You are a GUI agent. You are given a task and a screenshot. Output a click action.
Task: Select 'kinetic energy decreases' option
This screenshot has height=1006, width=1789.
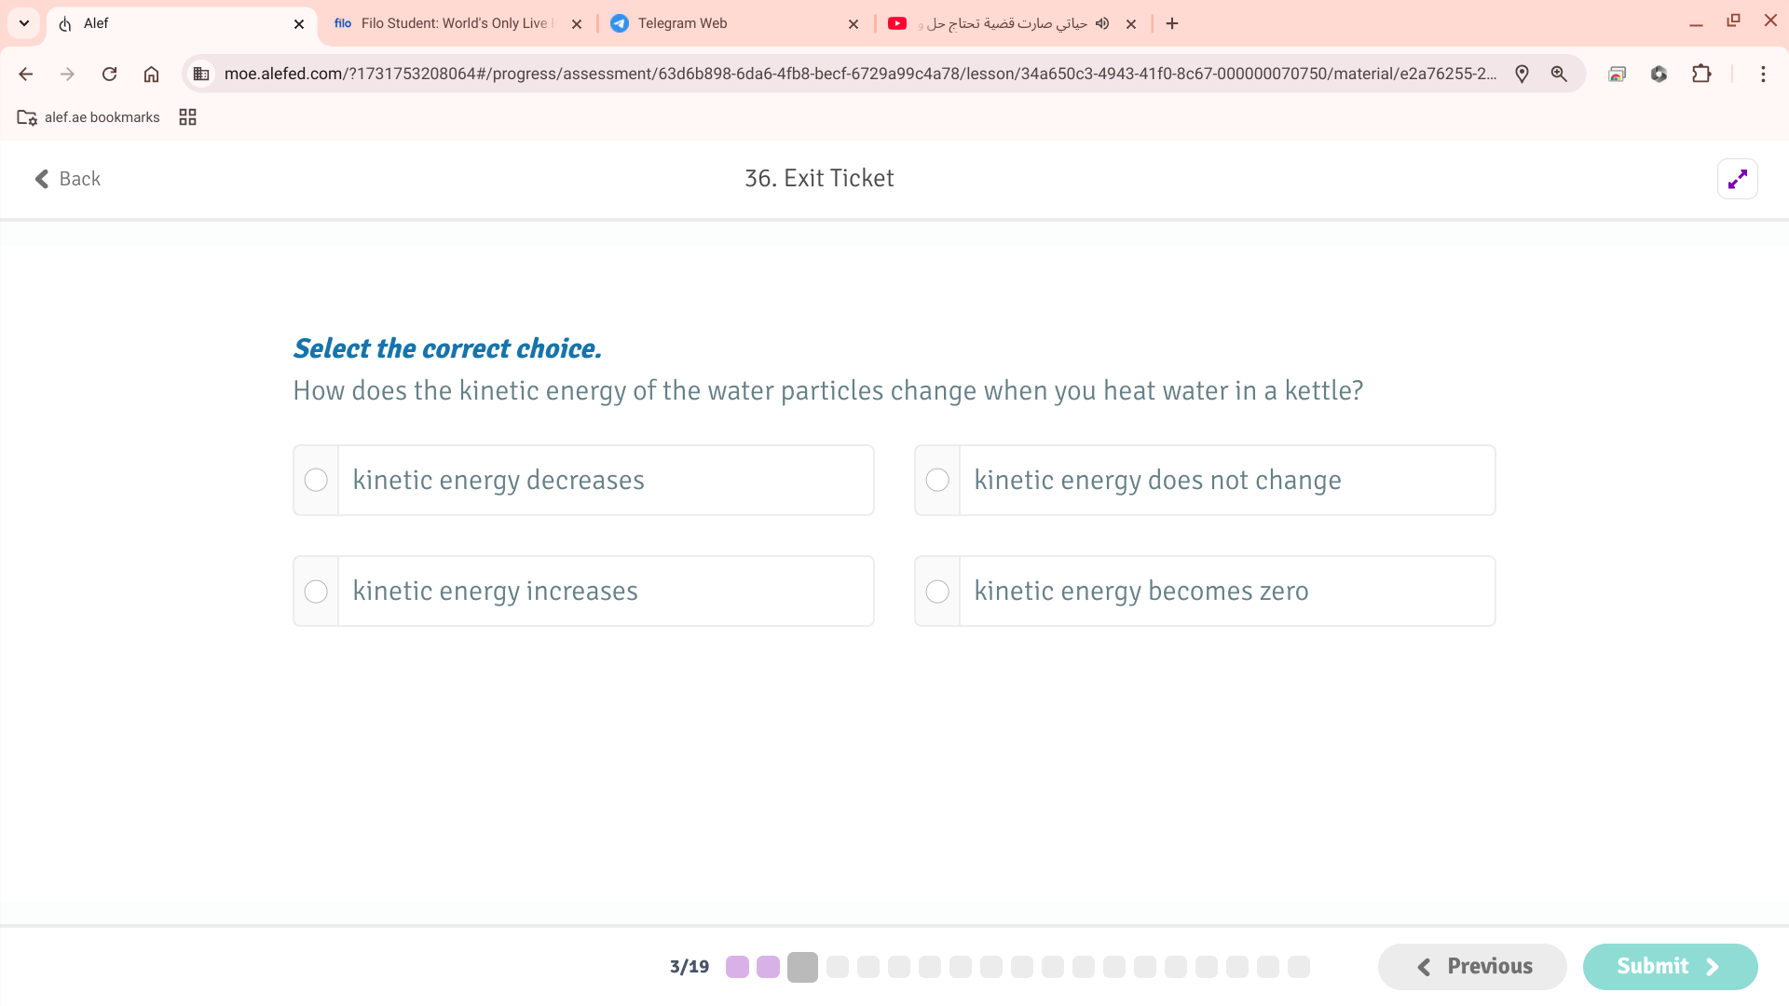[316, 480]
